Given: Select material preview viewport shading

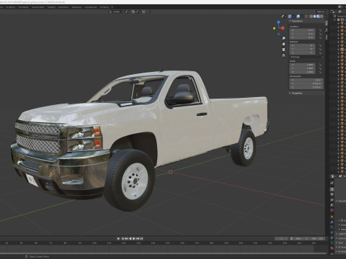Looking at the screenshot, I should tap(318, 17).
